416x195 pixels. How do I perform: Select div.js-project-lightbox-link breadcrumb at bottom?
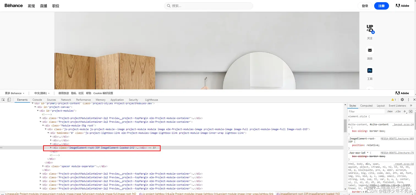click(x=206, y=194)
